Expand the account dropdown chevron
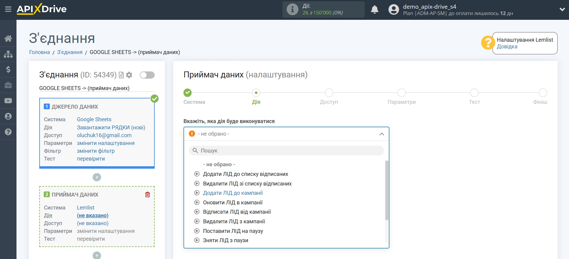Viewport: 569px width, 259px height. (x=562, y=10)
